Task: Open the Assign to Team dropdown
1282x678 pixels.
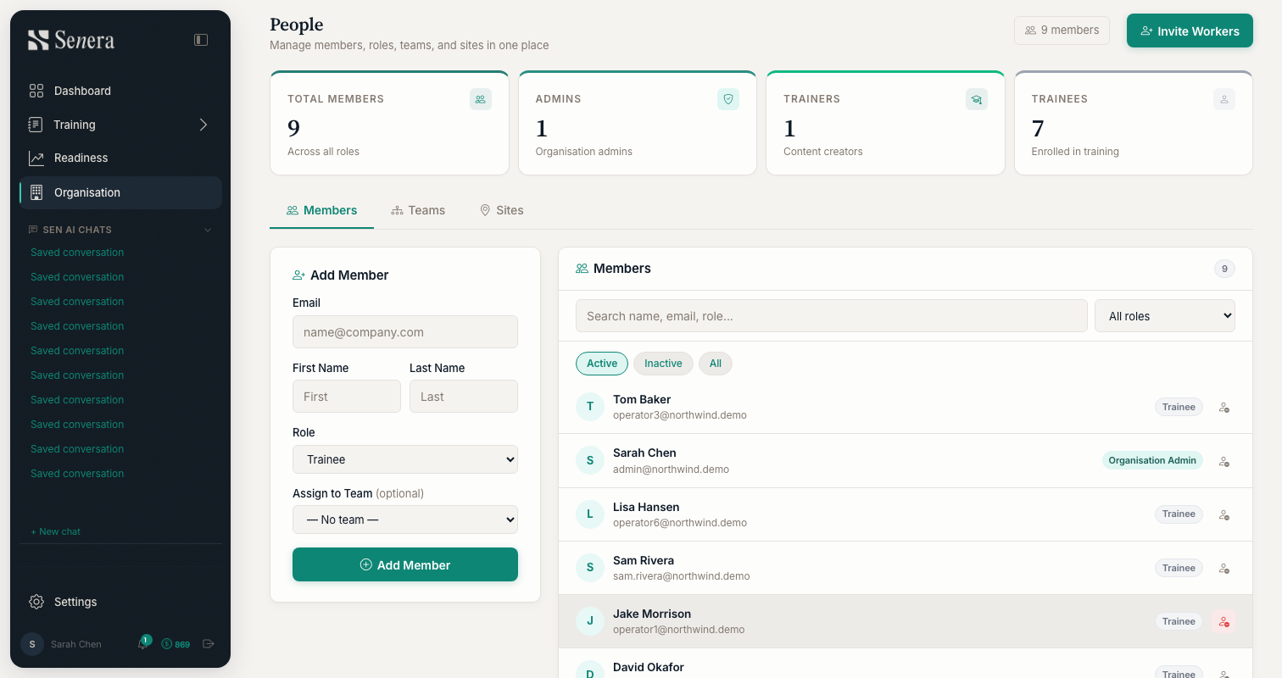Action: (405, 520)
